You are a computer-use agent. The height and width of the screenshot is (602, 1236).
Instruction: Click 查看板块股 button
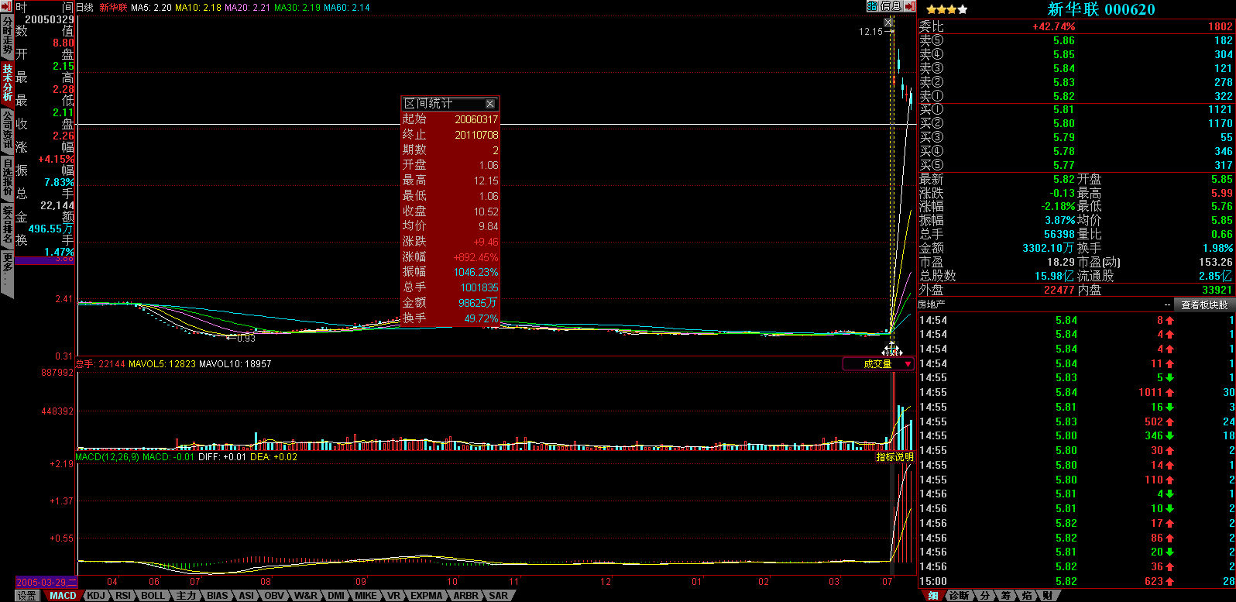(1204, 305)
